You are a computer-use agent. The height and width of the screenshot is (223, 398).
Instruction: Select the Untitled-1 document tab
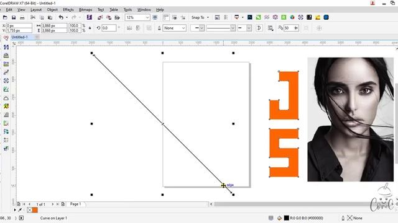pos(19,37)
